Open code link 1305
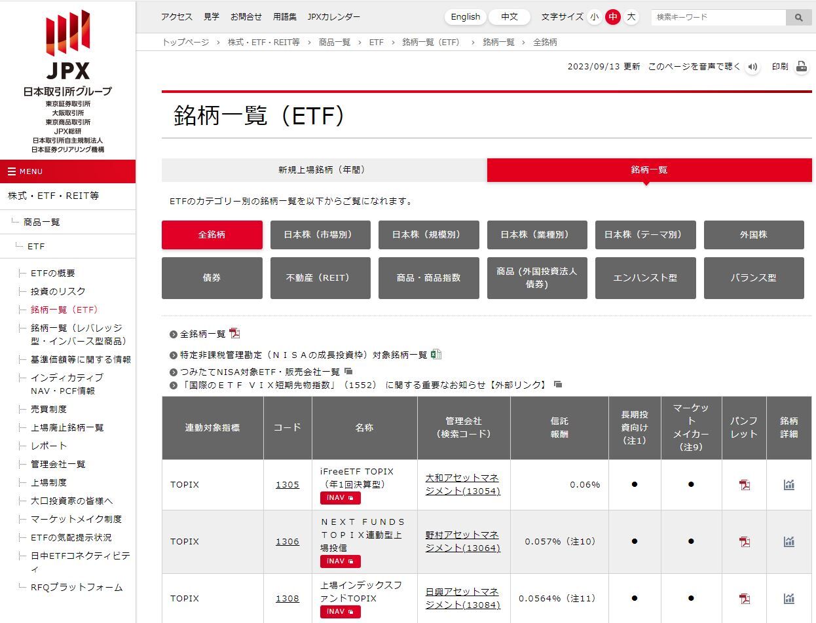This screenshot has width=816, height=623. click(287, 485)
